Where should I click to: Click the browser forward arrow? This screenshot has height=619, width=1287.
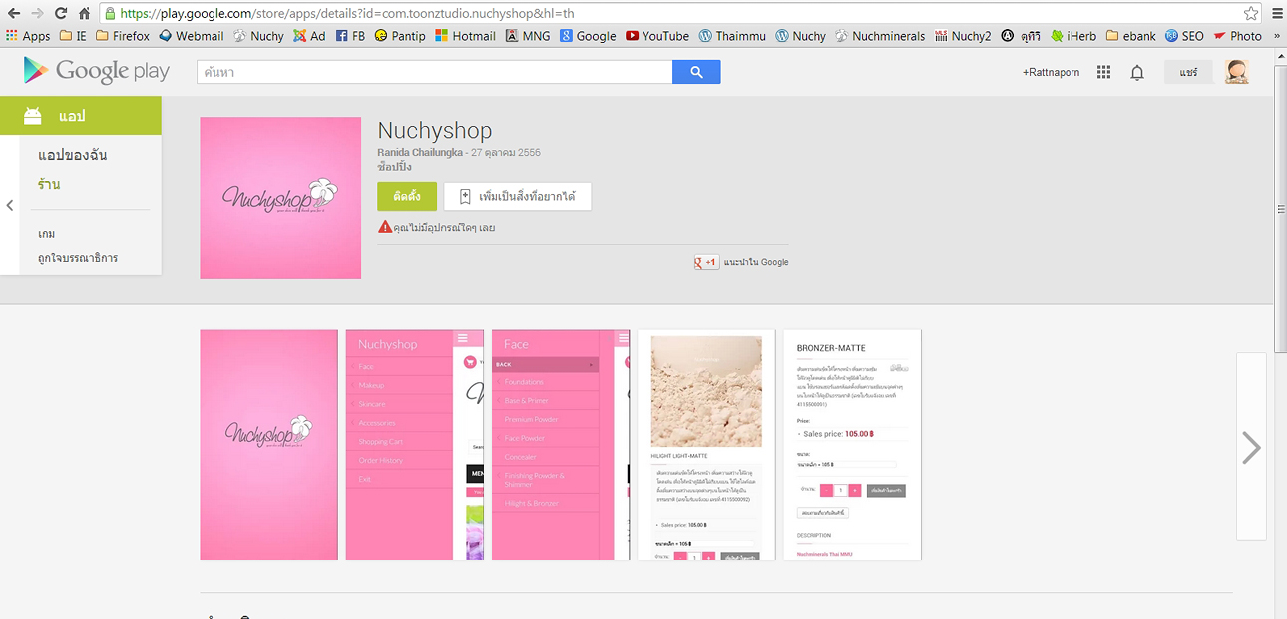pyautogui.click(x=38, y=14)
